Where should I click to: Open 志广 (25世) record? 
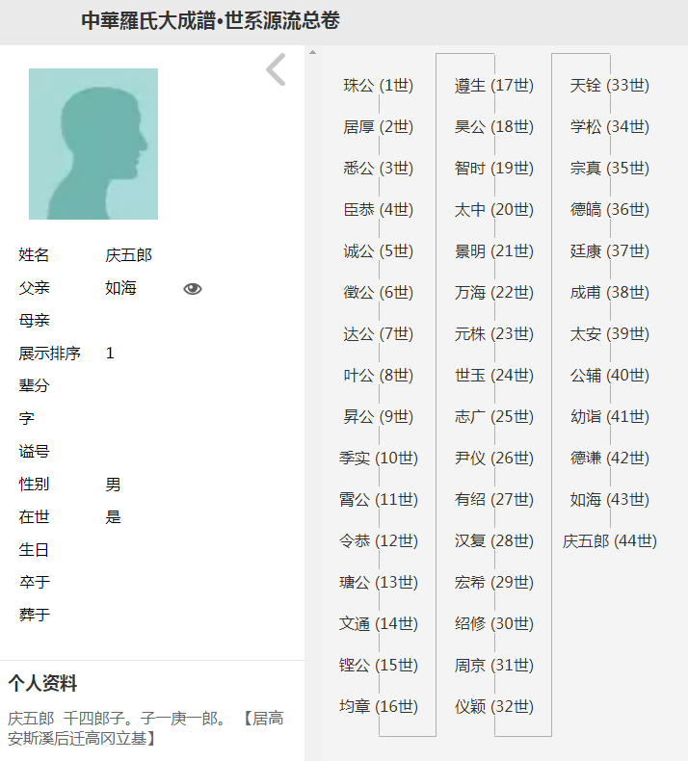(x=493, y=416)
